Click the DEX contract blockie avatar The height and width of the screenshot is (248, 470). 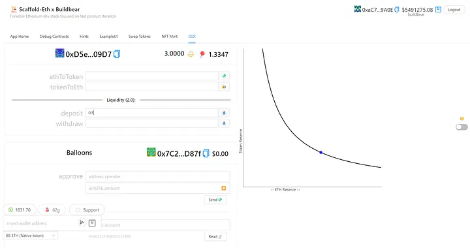pyautogui.click(x=59, y=53)
